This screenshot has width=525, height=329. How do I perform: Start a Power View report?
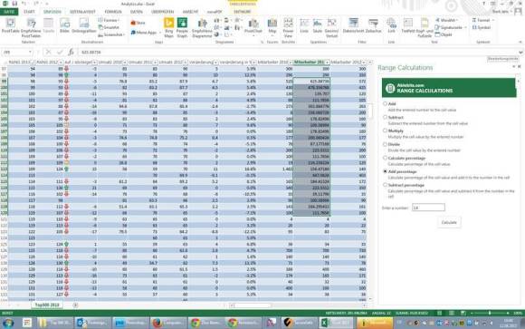[x=288, y=27]
